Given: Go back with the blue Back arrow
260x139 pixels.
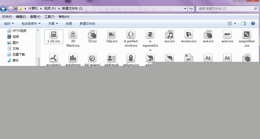Looking at the screenshot, I should tap(3, 9).
